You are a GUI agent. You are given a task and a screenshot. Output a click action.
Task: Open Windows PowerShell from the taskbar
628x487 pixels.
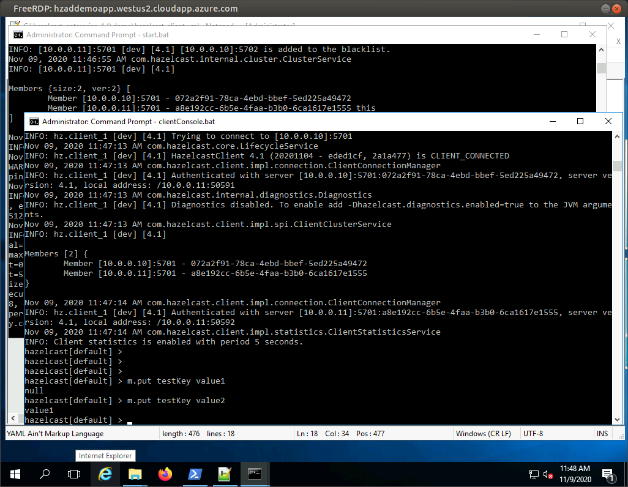click(x=195, y=474)
